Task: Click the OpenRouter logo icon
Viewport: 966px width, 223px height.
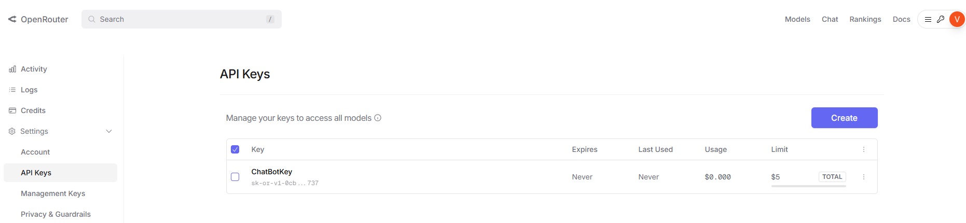Action: pos(12,19)
